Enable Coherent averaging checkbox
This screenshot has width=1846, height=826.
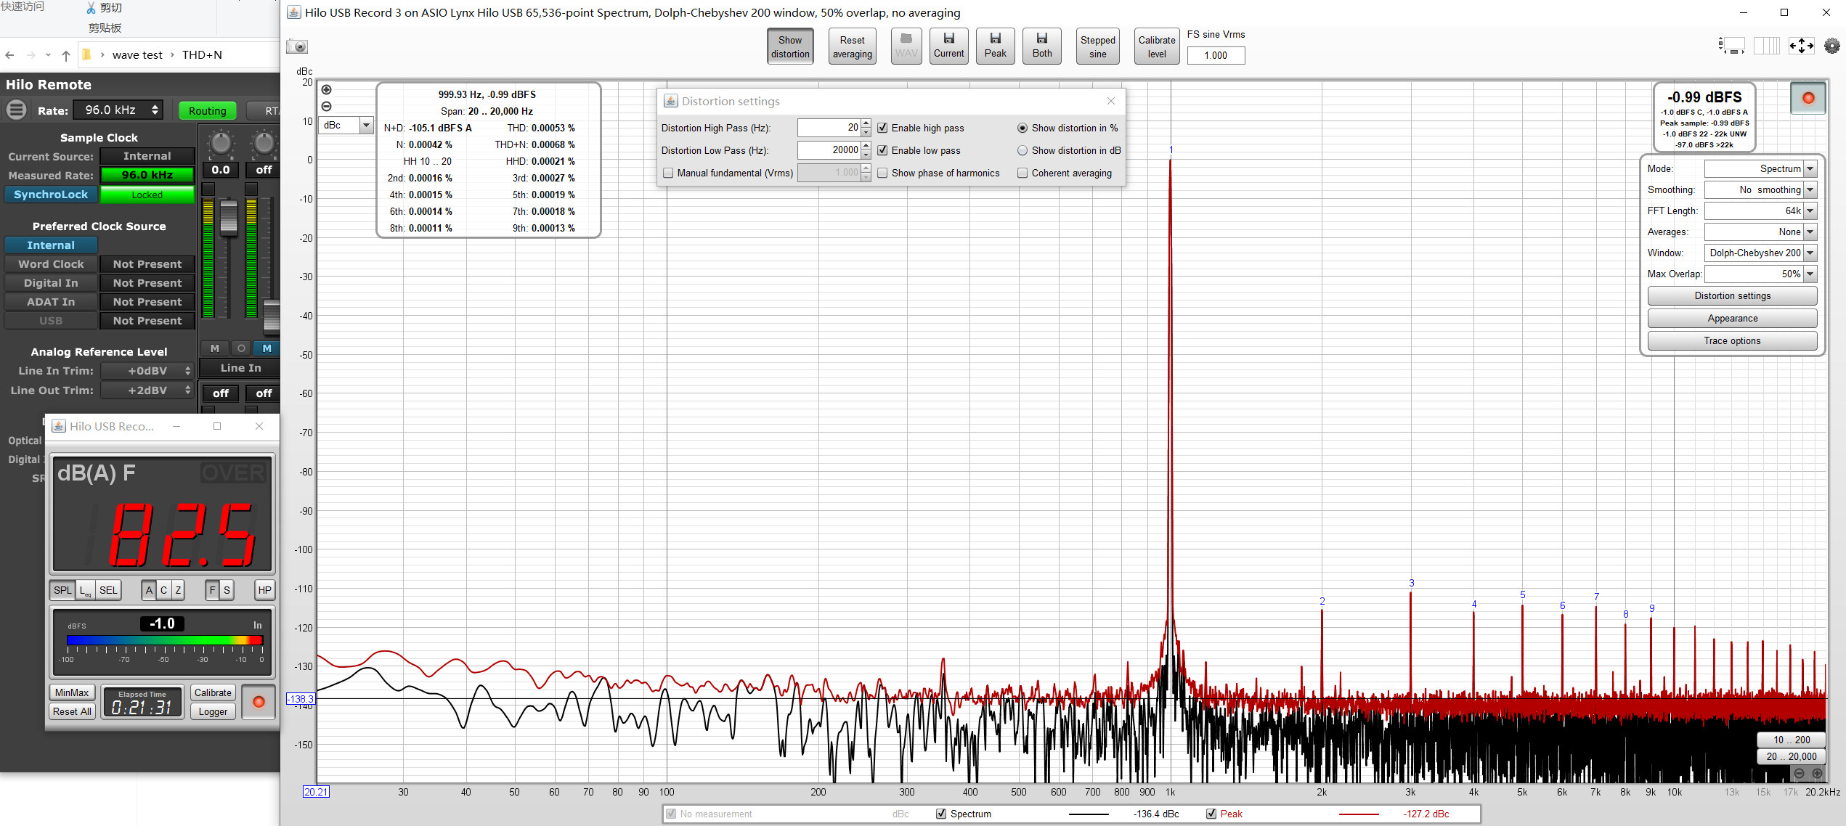point(1022,173)
